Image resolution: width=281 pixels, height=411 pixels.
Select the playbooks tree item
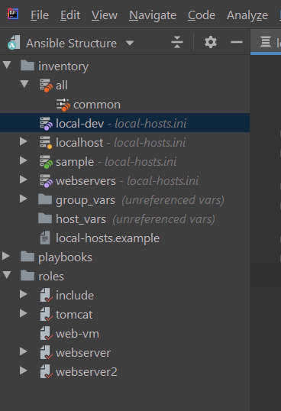pos(65,257)
